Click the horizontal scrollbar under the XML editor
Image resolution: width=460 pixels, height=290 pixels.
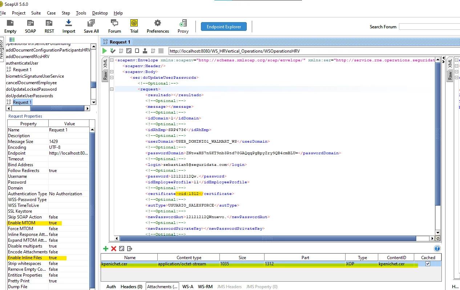click(268, 238)
